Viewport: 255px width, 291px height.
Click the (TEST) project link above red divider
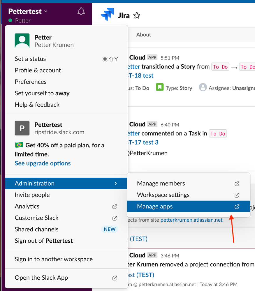[x=138, y=239]
